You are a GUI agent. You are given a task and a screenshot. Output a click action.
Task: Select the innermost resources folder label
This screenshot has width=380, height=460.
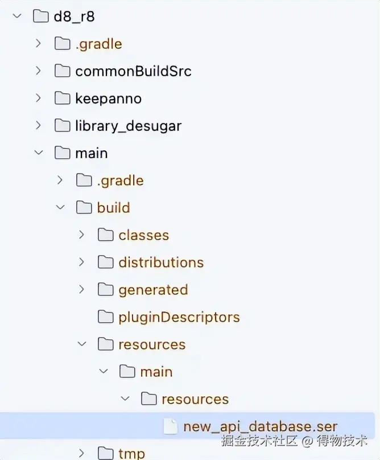[195, 399]
